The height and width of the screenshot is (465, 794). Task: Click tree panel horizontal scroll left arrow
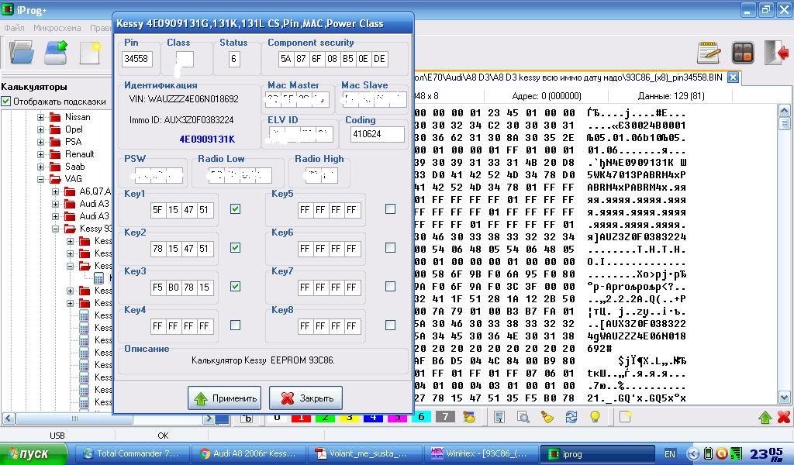9,419
